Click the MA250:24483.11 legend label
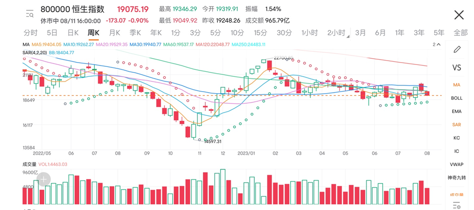Screen dimensions: 474x210 tap(248, 44)
